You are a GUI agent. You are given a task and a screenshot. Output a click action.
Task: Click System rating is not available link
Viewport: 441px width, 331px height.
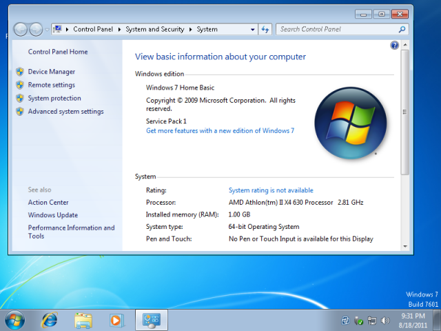pyautogui.click(x=271, y=190)
